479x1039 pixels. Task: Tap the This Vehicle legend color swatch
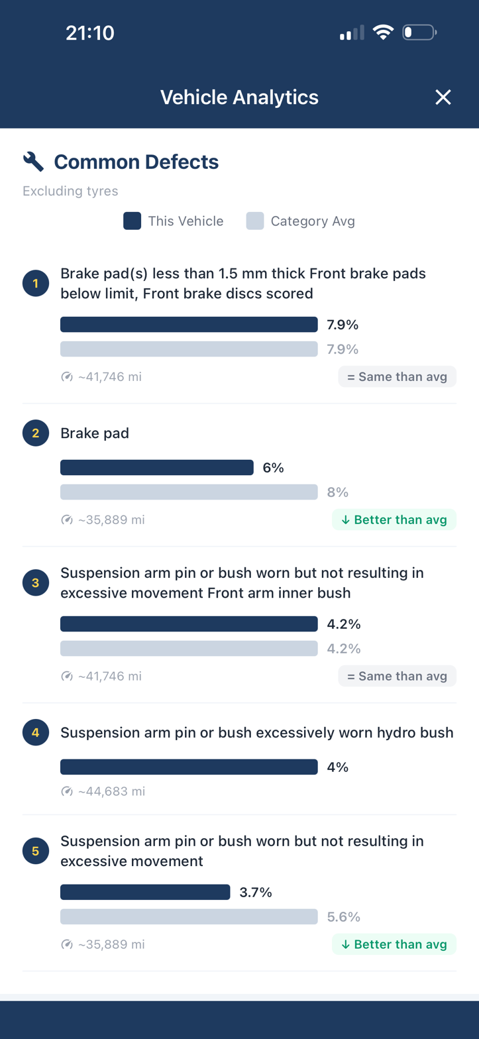(133, 221)
